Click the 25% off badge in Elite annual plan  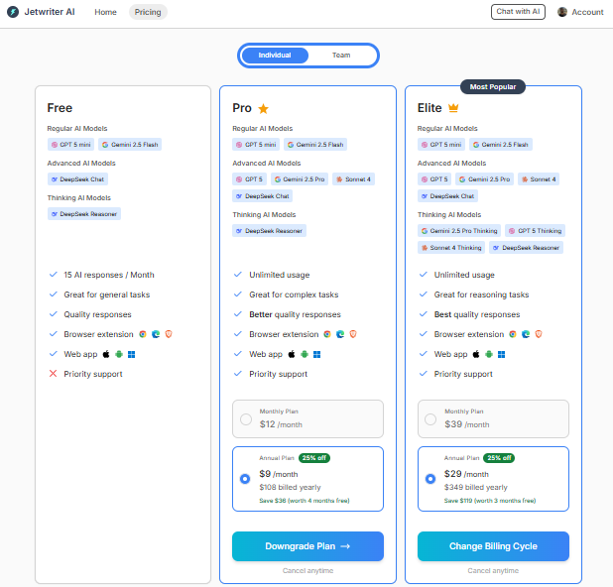[x=499, y=458]
